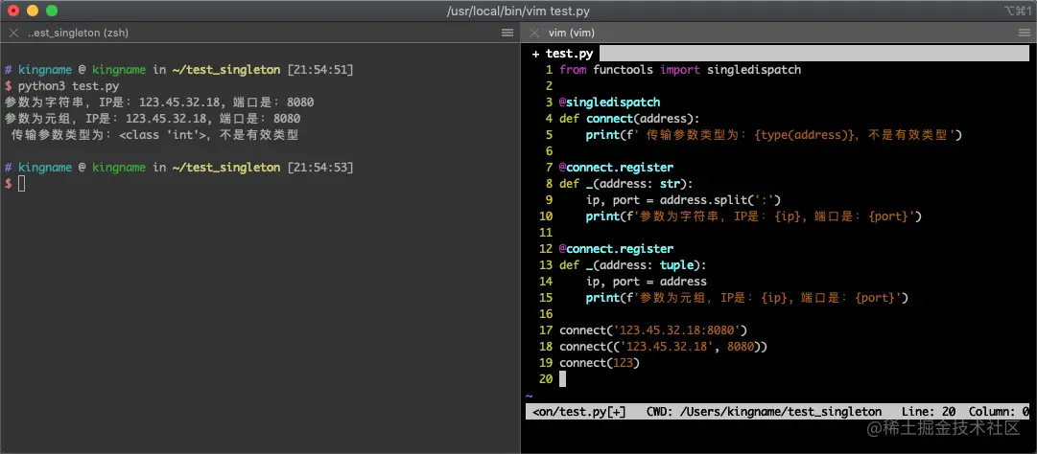Click the print statement on line 15
The height and width of the screenshot is (454, 1037).
(x=747, y=298)
